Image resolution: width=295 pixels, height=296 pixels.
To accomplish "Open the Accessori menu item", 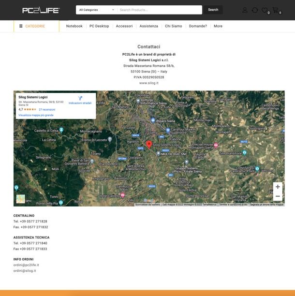I will pyautogui.click(x=124, y=26).
